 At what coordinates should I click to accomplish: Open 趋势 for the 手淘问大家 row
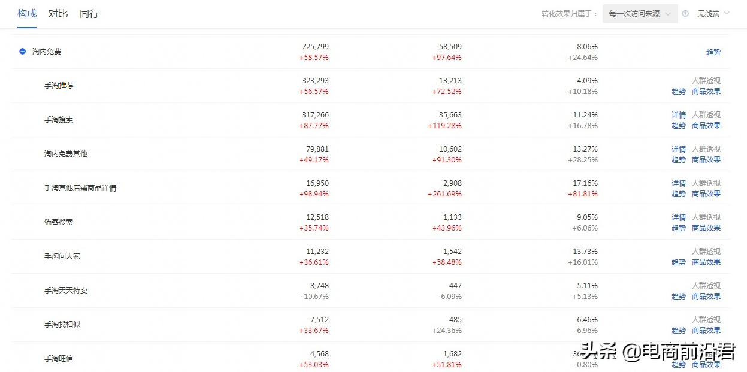678,262
